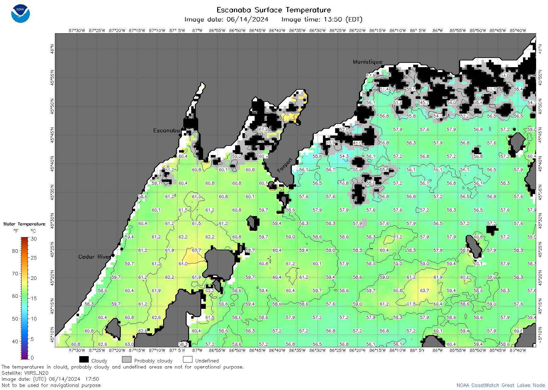Click the Water Temperature legend heading
Viewport: 548px width, 390px height.
[x=24, y=224]
